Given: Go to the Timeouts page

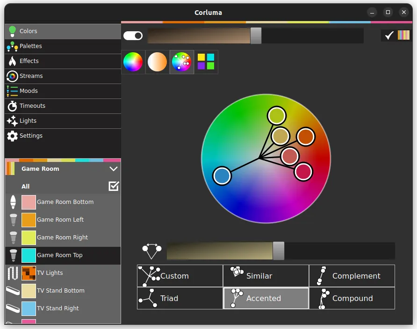Looking at the screenshot, I should coord(63,106).
